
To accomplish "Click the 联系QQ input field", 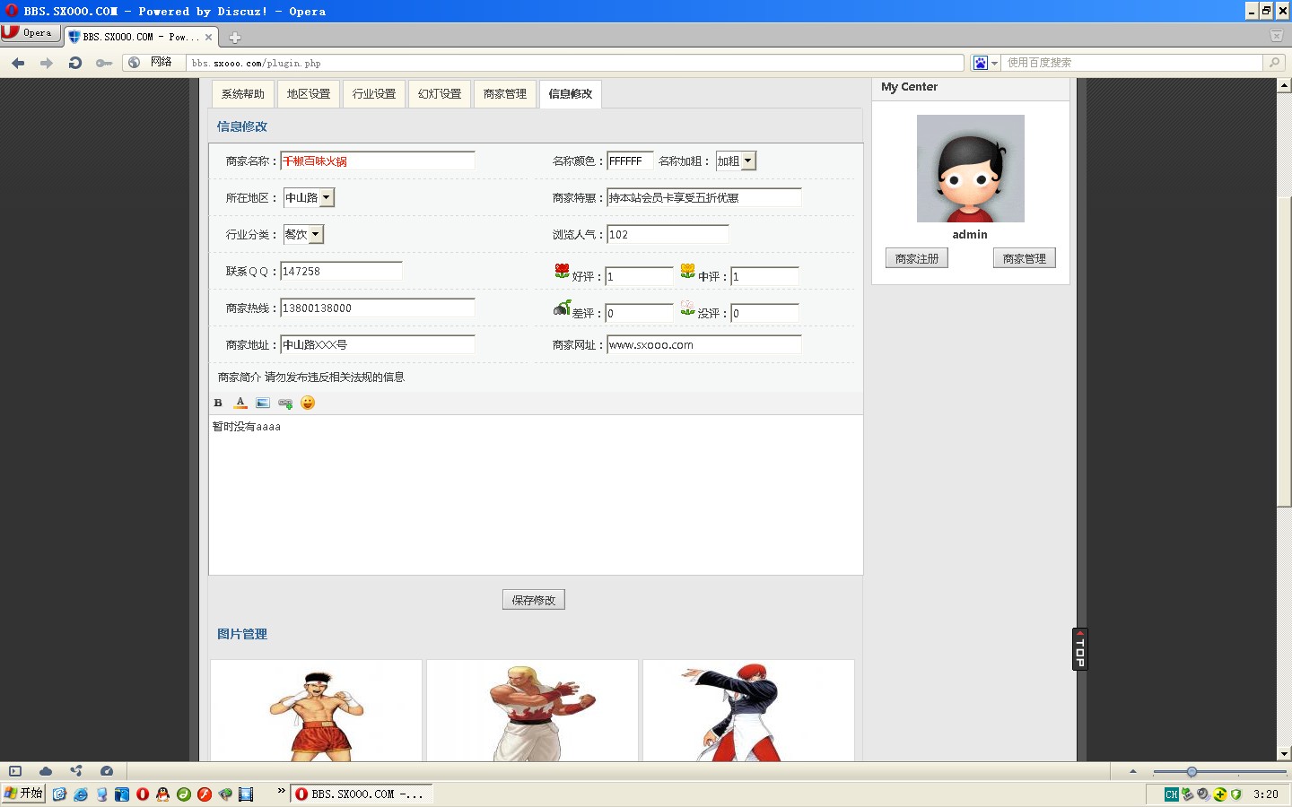I will pos(341,271).
